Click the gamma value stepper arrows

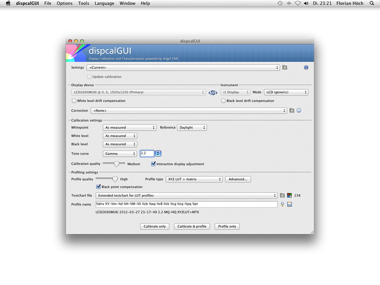pyautogui.click(x=158, y=153)
